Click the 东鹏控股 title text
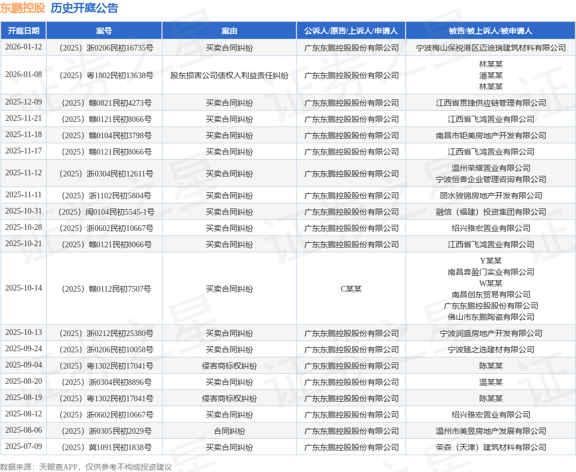 click(x=22, y=8)
